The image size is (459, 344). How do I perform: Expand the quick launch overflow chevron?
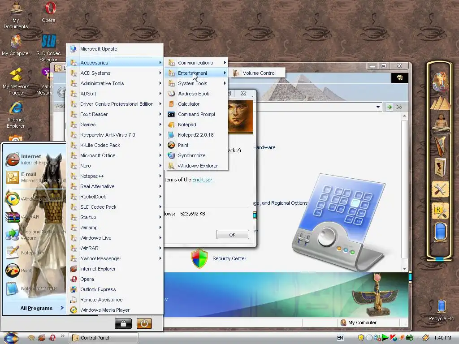[x=63, y=336]
